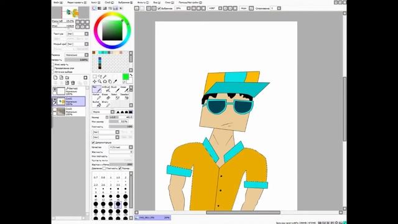Swap foreground and background colors arrow

pos(131,75)
